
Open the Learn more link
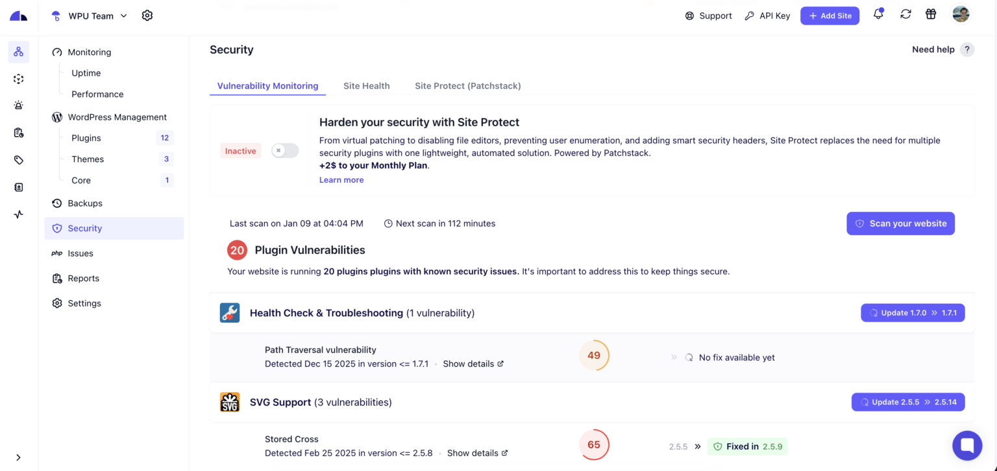click(x=341, y=180)
